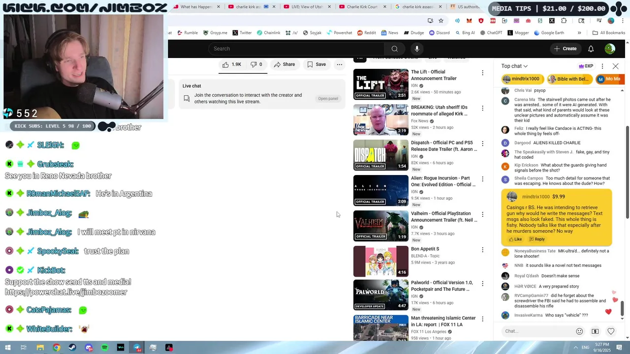Search with voice microphone icon
Image resolution: width=630 pixels, height=354 pixels.
(417, 49)
